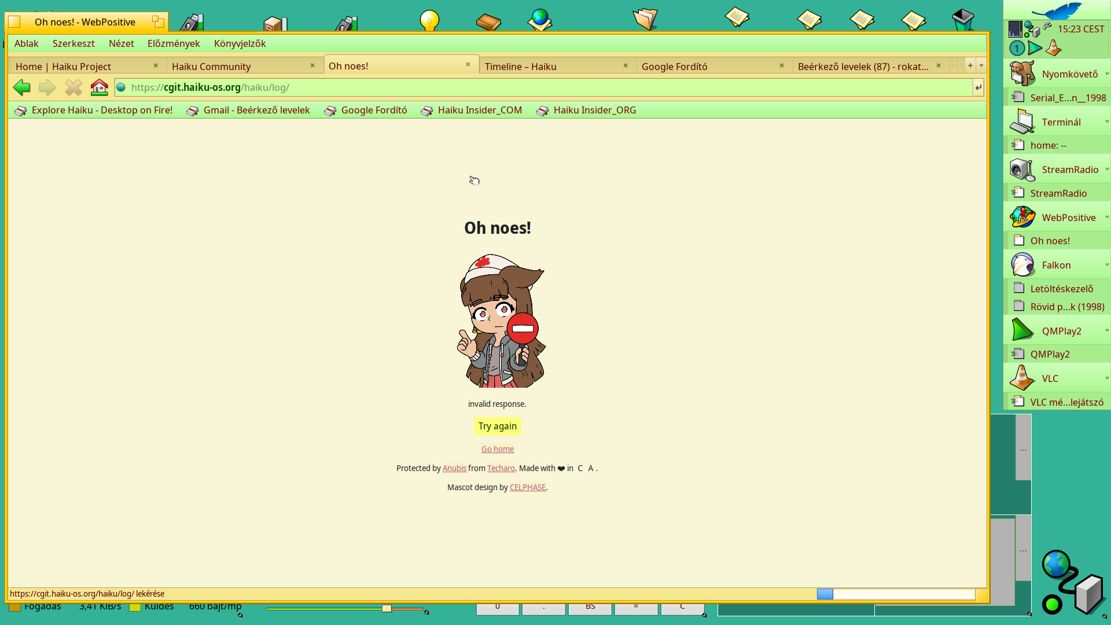This screenshot has height=625, width=1111.
Task: Expand the Terminál Deskbar entry
Action: [x=1106, y=122]
